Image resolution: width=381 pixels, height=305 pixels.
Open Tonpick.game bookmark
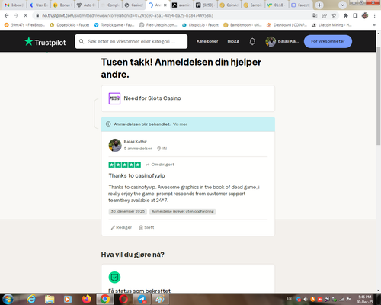114,25
